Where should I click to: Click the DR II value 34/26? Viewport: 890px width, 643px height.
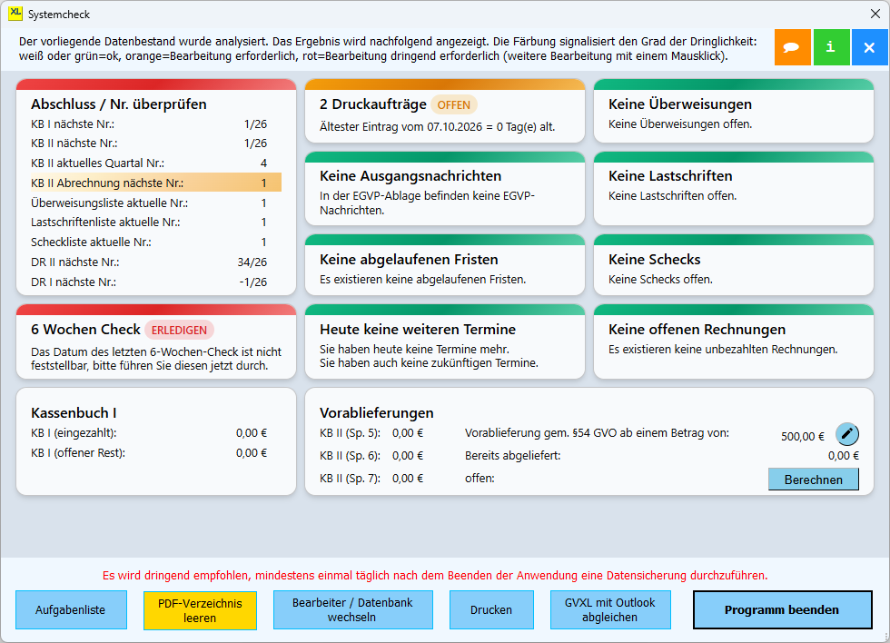(252, 262)
